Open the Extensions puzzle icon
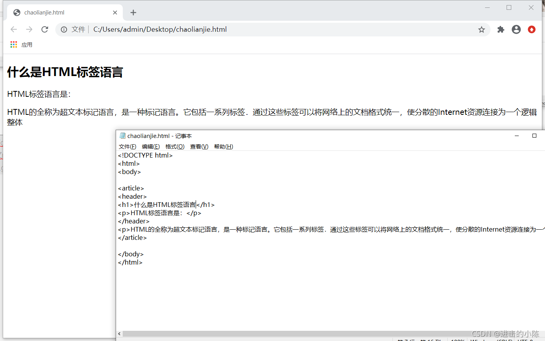The width and height of the screenshot is (545, 341). pyautogui.click(x=501, y=29)
